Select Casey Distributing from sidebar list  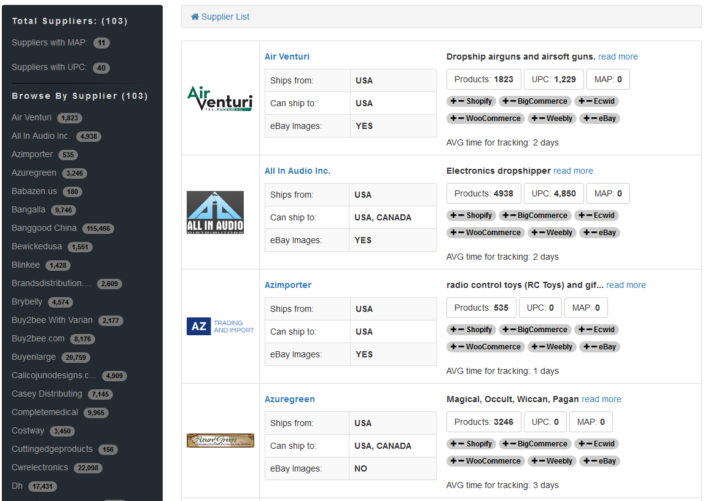[47, 394]
